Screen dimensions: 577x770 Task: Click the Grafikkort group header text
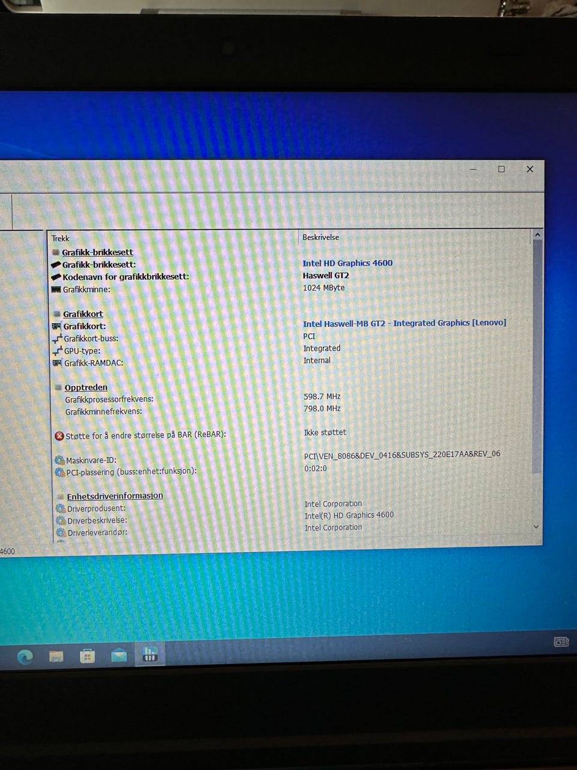83,314
